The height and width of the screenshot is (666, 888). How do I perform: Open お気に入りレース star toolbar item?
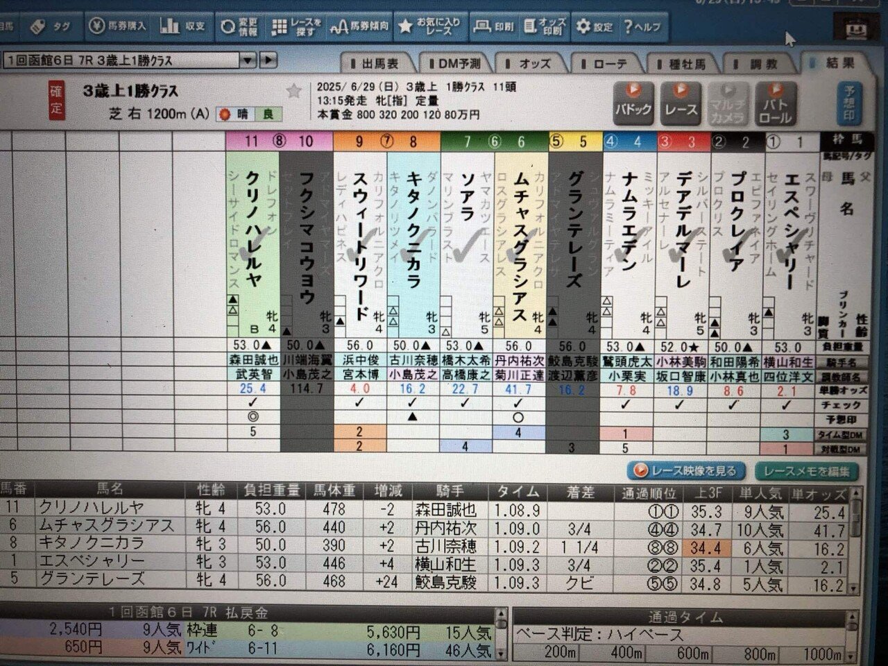point(430,27)
